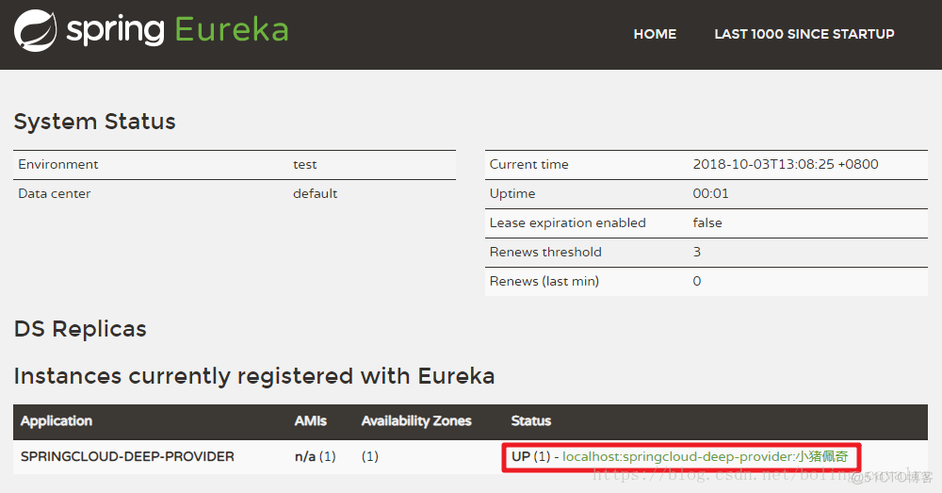Click the Renews threshold value 3
Image resolution: width=942 pixels, height=493 pixels.
[x=697, y=252]
